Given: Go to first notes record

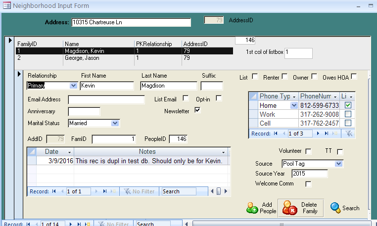Looking at the screenshot, I should pyautogui.click(x=54, y=191).
